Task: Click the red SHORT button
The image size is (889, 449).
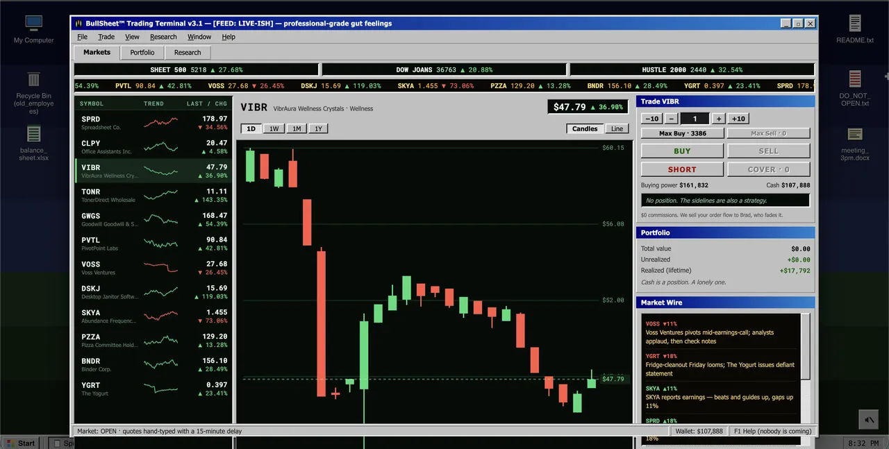Action: tap(682, 169)
